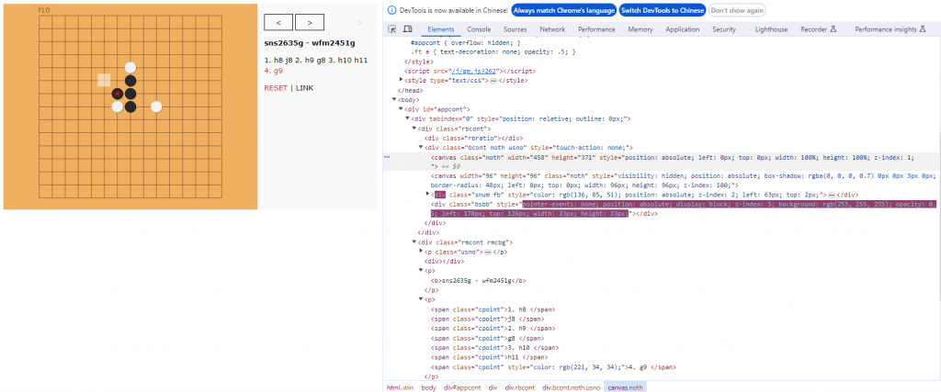Viewport: 941px width, 392px height.
Task: Collapse the div class="rbcont" node
Action: pos(414,129)
